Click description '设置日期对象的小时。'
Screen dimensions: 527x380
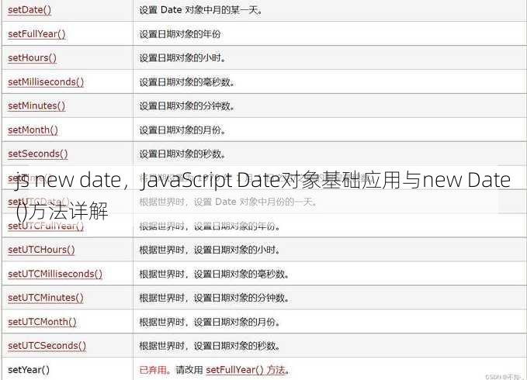click(182, 58)
